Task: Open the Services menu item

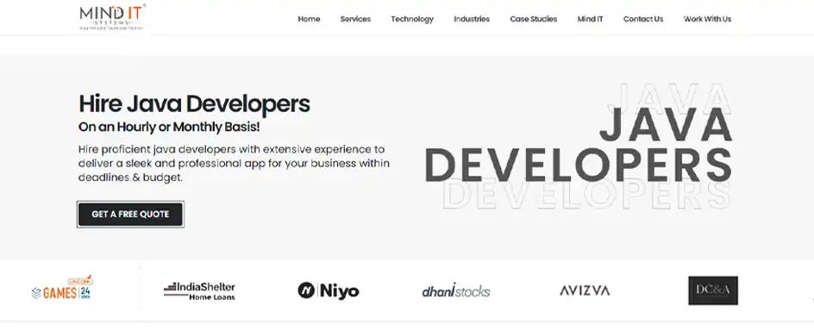Action: point(355,19)
